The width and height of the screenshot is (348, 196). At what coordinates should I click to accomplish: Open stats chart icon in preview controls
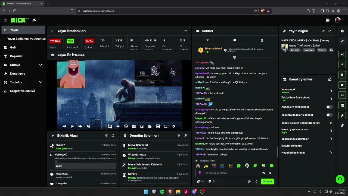(134, 126)
